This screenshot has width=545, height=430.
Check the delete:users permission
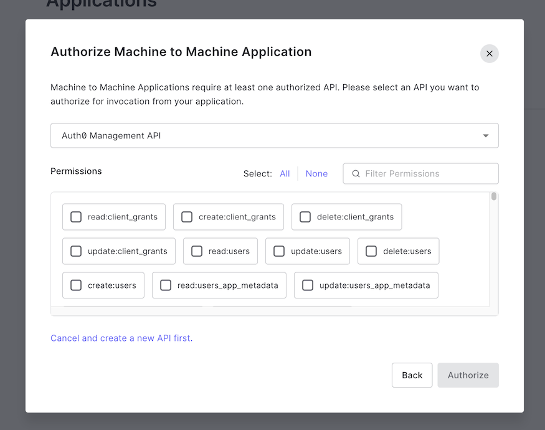[x=371, y=251]
